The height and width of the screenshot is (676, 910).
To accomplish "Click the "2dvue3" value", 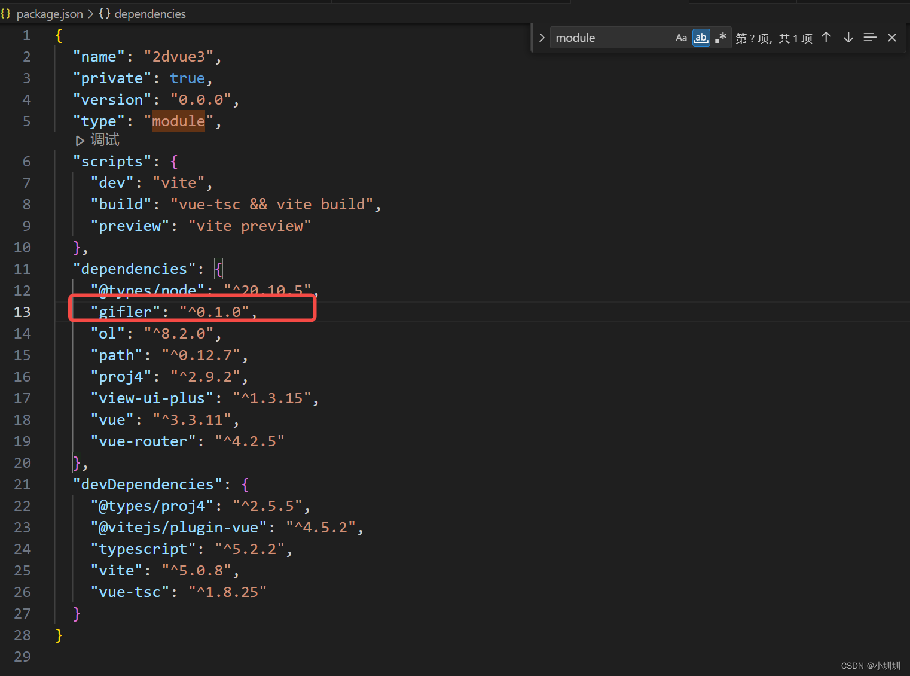I will pos(179,57).
